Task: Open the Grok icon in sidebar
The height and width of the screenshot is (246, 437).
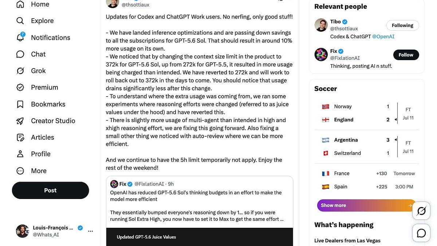Action: 20,71
